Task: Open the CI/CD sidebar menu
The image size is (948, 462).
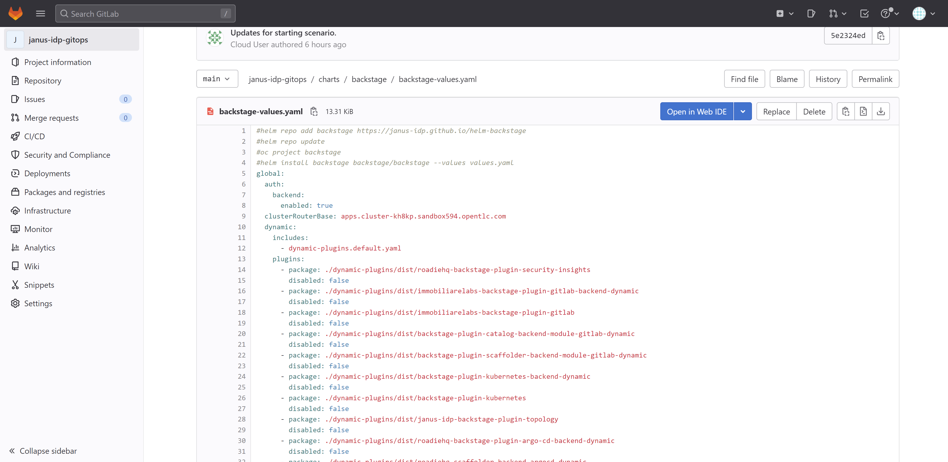Action: [34, 136]
